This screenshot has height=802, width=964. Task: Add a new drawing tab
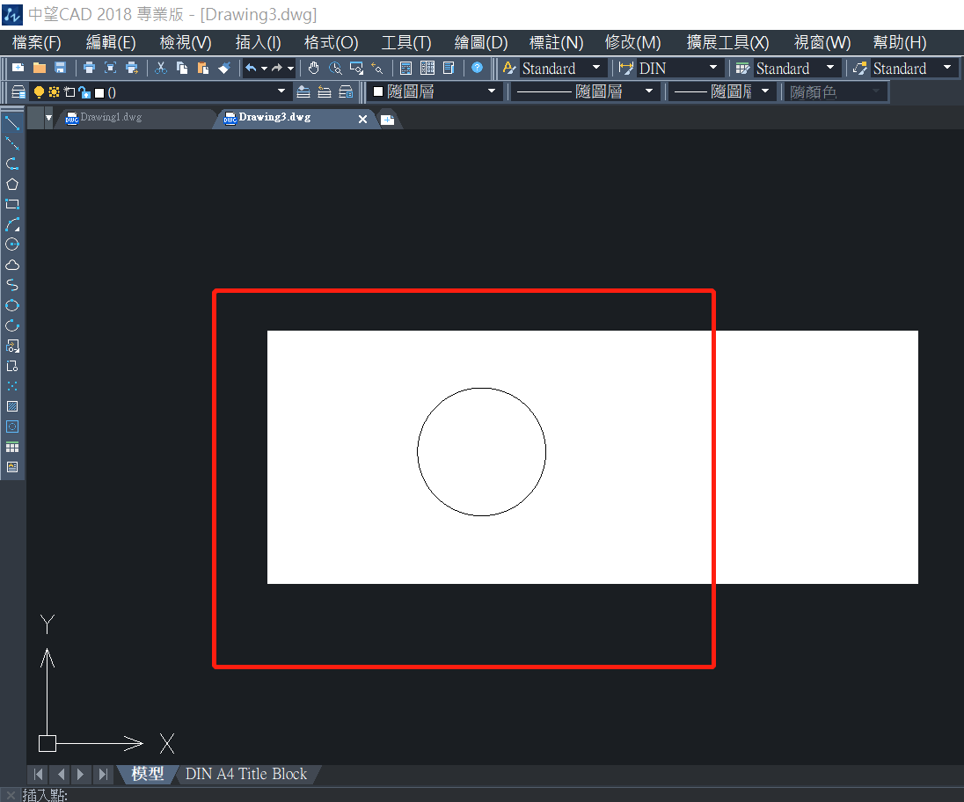(387, 120)
